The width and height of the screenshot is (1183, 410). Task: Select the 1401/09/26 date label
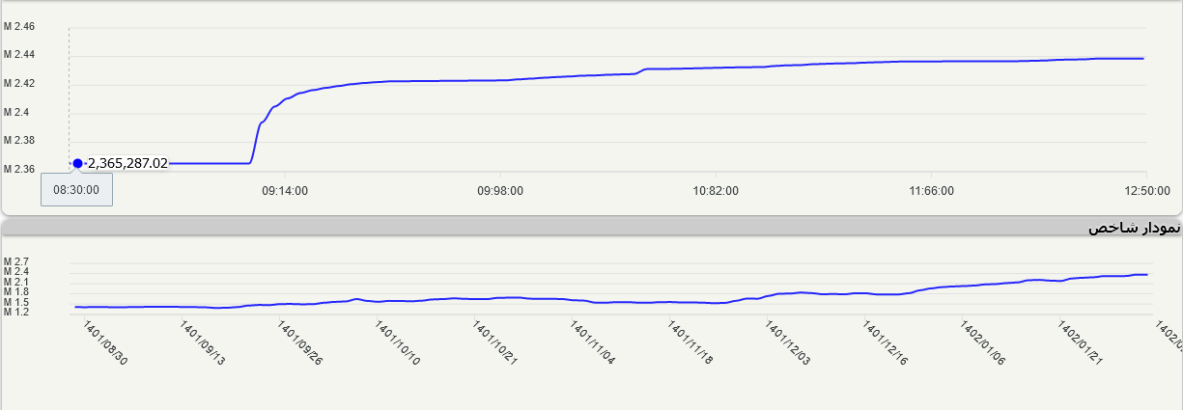click(x=298, y=343)
